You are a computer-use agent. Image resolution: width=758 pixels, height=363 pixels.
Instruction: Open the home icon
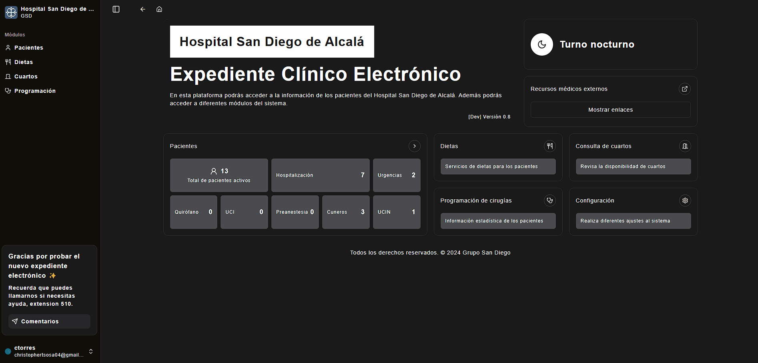(159, 9)
